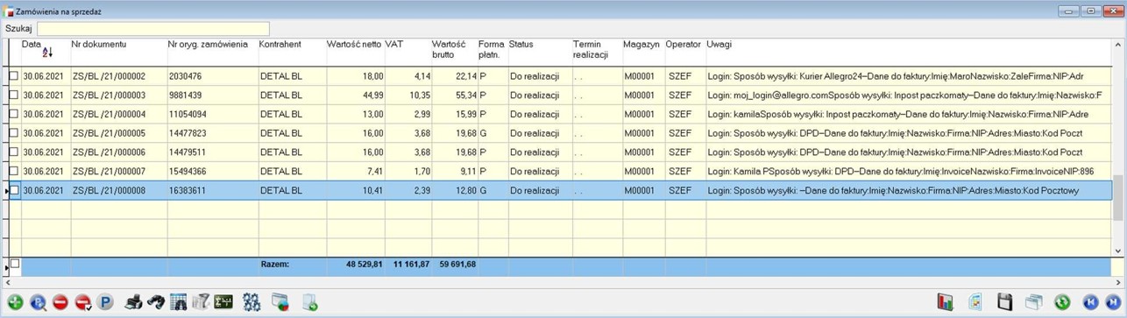The height and width of the screenshot is (318, 1127).
Task: Select cell with order 14477823
Action: click(x=212, y=133)
